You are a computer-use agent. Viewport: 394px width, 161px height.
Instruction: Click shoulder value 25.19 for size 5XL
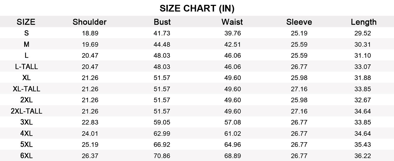[x=90, y=145]
